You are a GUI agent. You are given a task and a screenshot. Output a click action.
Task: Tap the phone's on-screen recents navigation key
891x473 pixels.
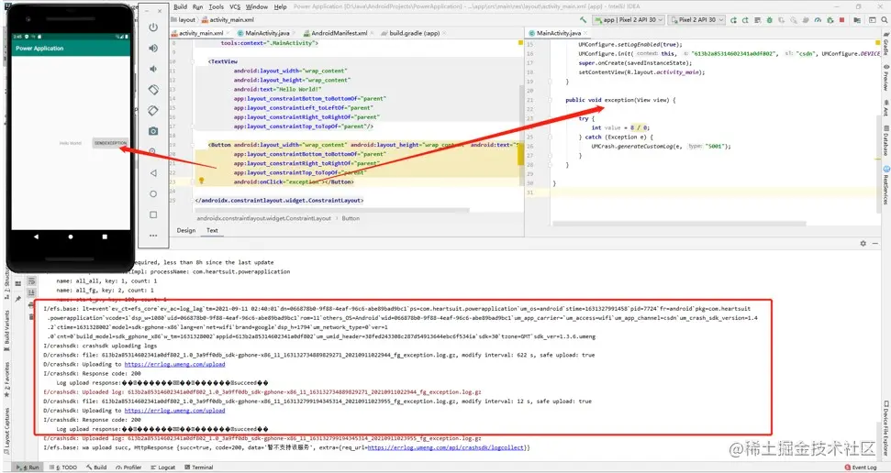[x=105, y=236]
